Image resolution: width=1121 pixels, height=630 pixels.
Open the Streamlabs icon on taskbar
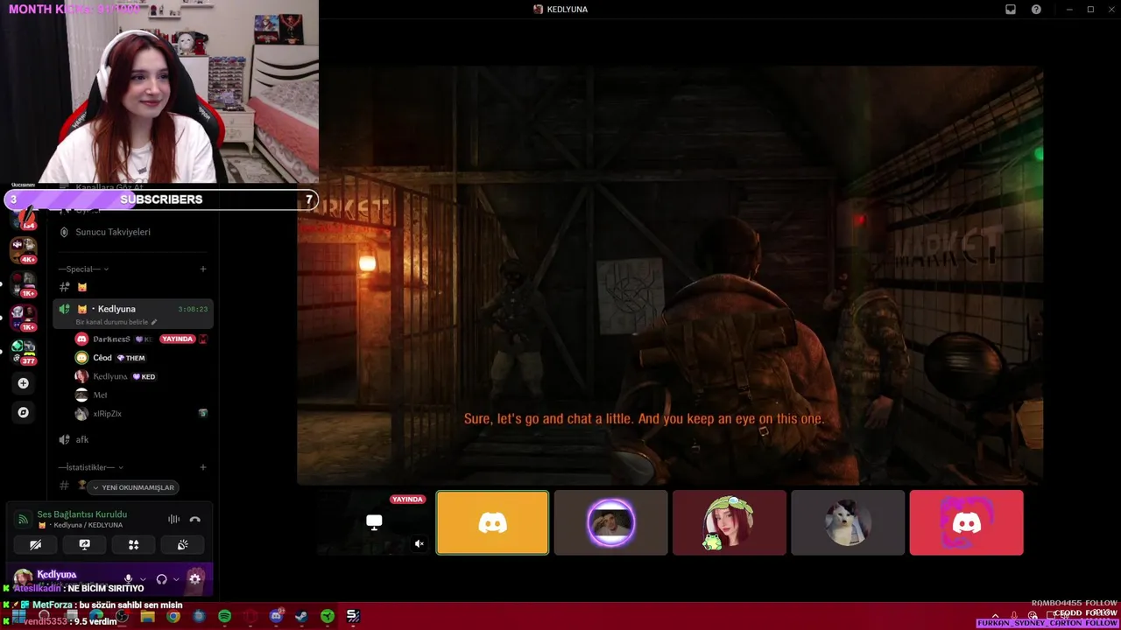point(353,617)
